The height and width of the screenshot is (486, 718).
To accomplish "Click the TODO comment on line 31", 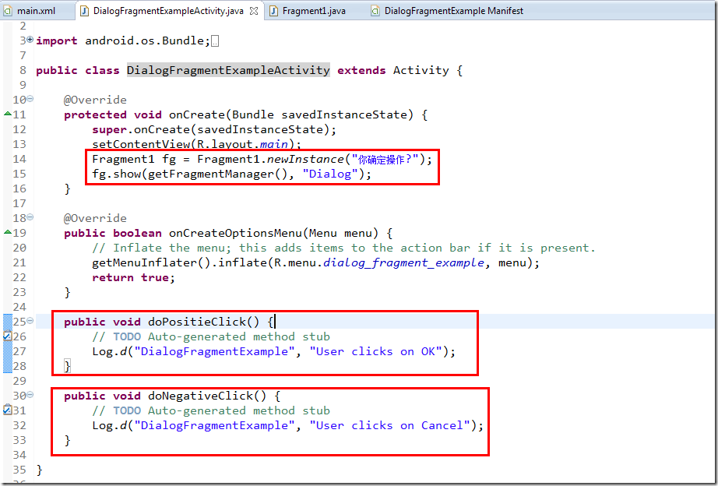I will (x=210, y=410).
